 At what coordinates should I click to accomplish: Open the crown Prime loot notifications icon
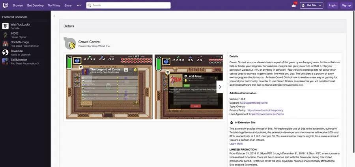pyautogui.click(x=293, y=6)
